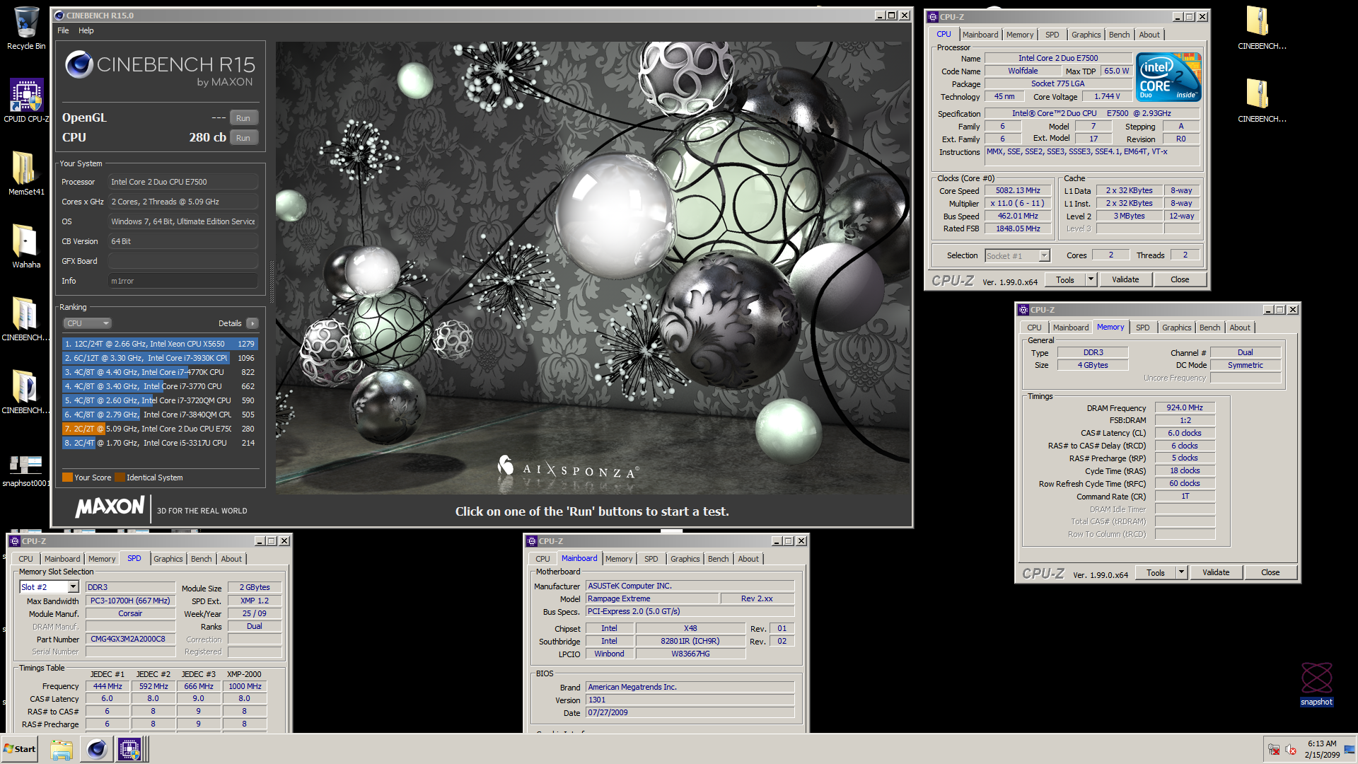This screenshot has width=1358, height=764.
Task: Open the snaphsot0001 desktop icon
Action: (26, 470)
